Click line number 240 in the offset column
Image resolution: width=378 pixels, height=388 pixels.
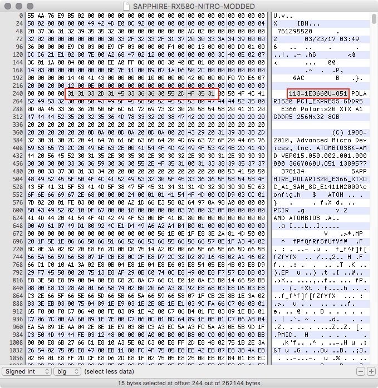tap(18, 93)
